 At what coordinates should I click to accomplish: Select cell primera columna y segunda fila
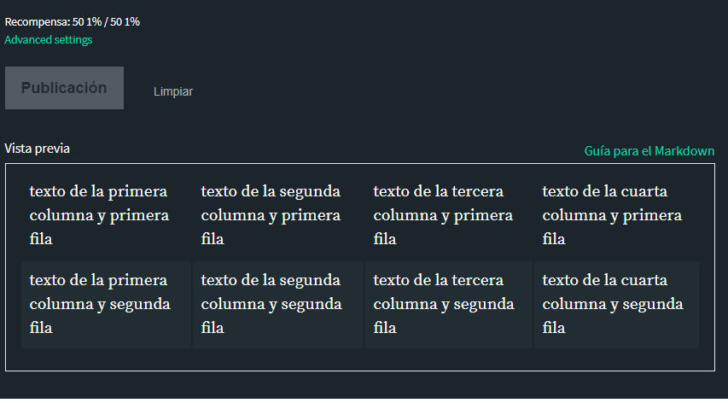pyautogui.click(x=107, y=305)
